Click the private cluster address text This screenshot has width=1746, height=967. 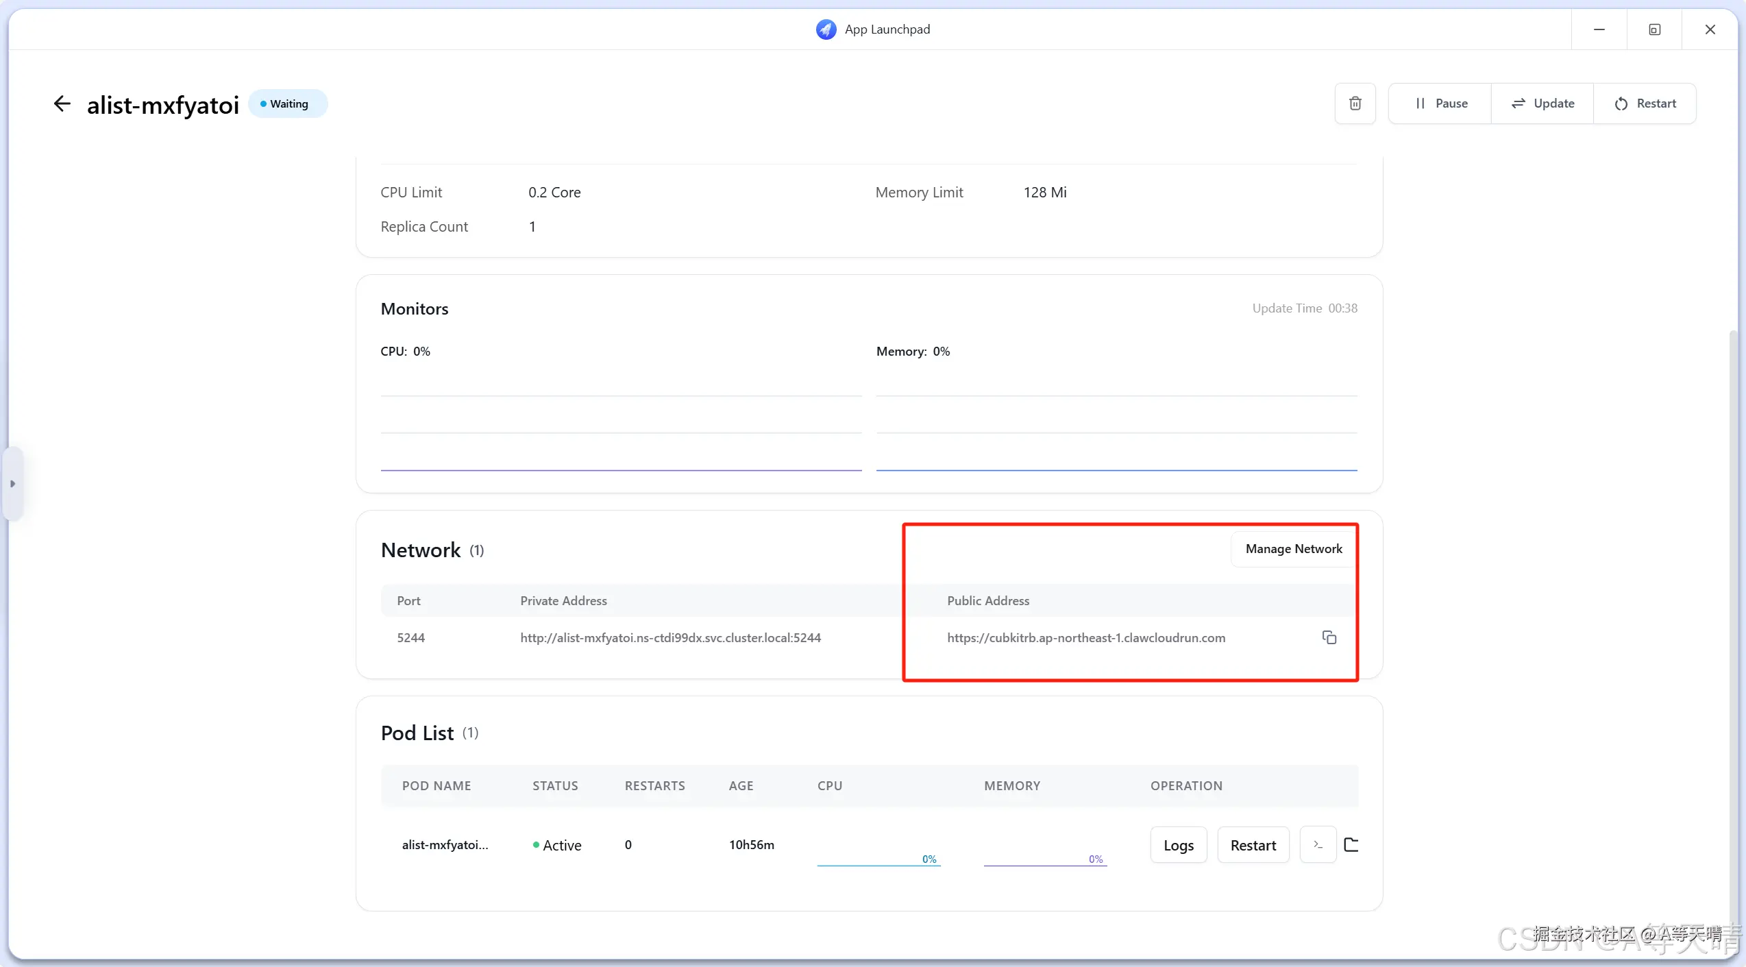coord(669,638)
